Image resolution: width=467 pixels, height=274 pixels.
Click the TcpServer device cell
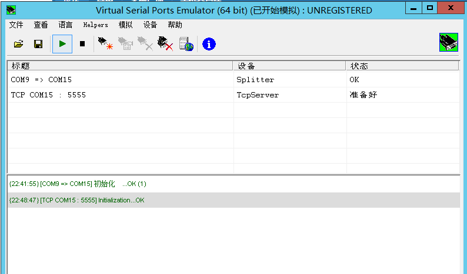pyautogui.click(x=258, y=95)
